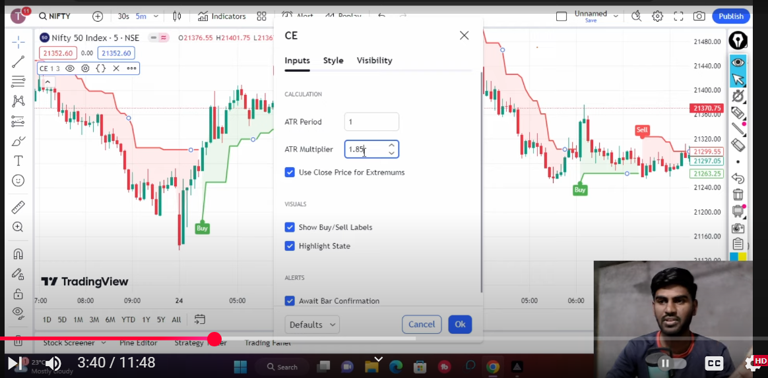Undo the last stroke in the overlay toolbar
Viewport: 768px width, 378px height.
click(x=738, y=178)
